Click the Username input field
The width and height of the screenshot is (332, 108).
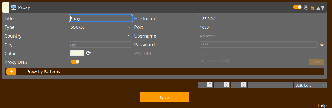pyautogui.click(x=262, y=36)
